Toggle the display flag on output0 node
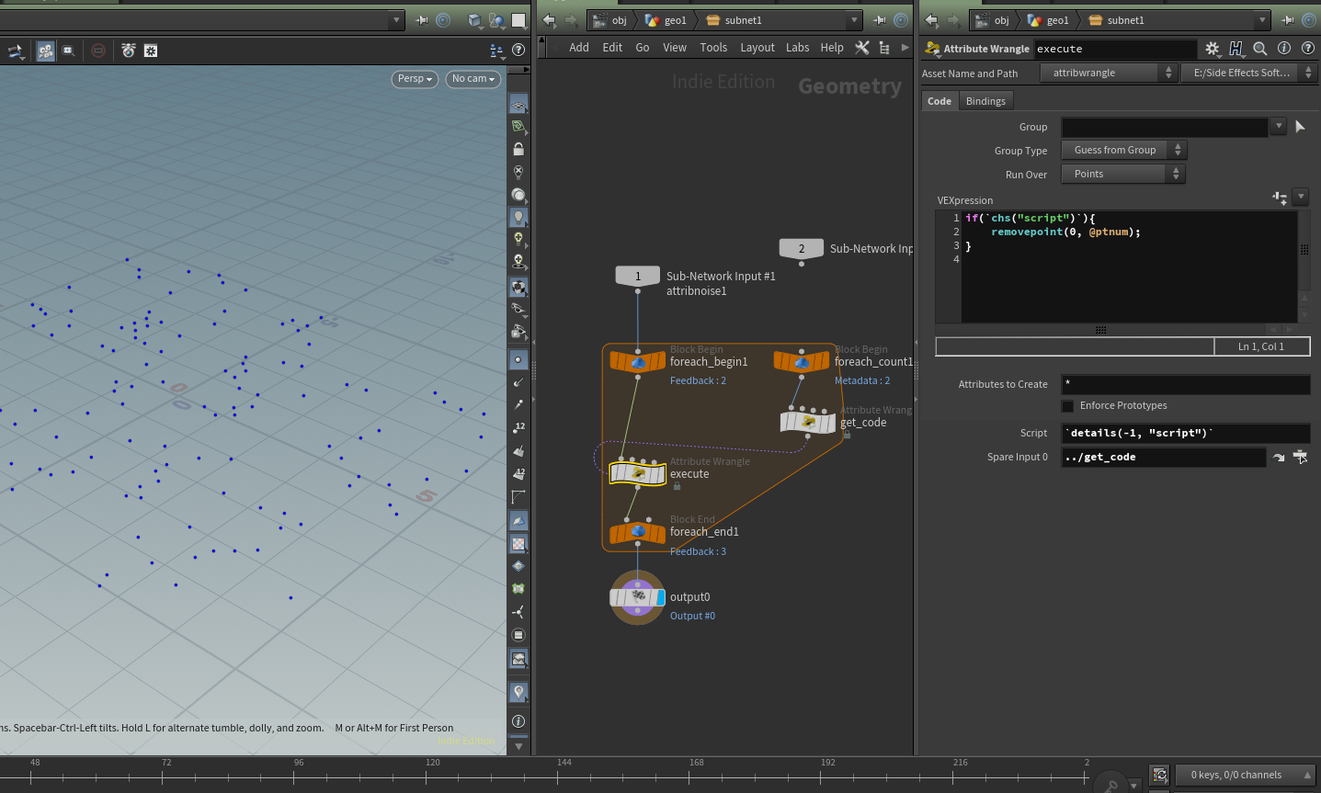1321x793 pixels. point(660,598)
